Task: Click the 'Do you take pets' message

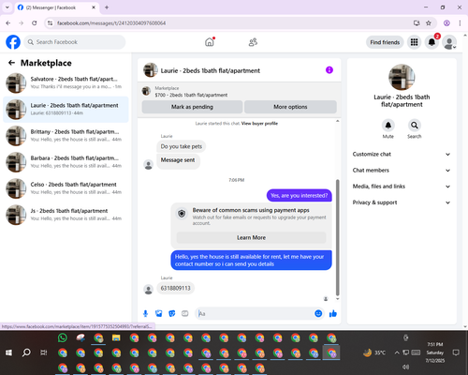Action: pos(182,146)
